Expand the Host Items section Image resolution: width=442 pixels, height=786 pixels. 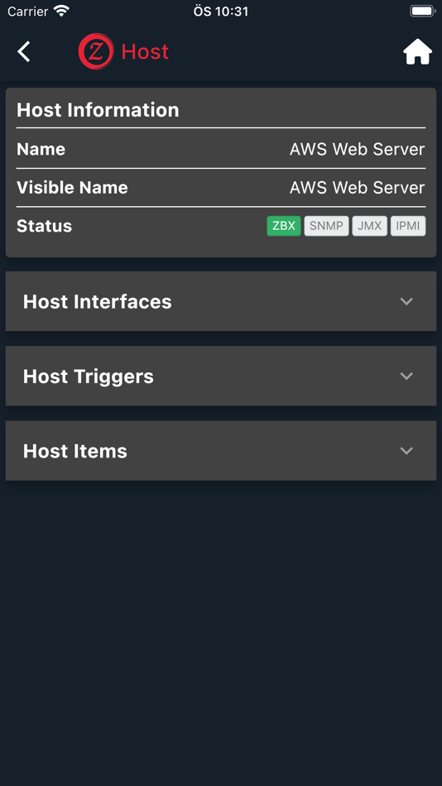(221, 451)
